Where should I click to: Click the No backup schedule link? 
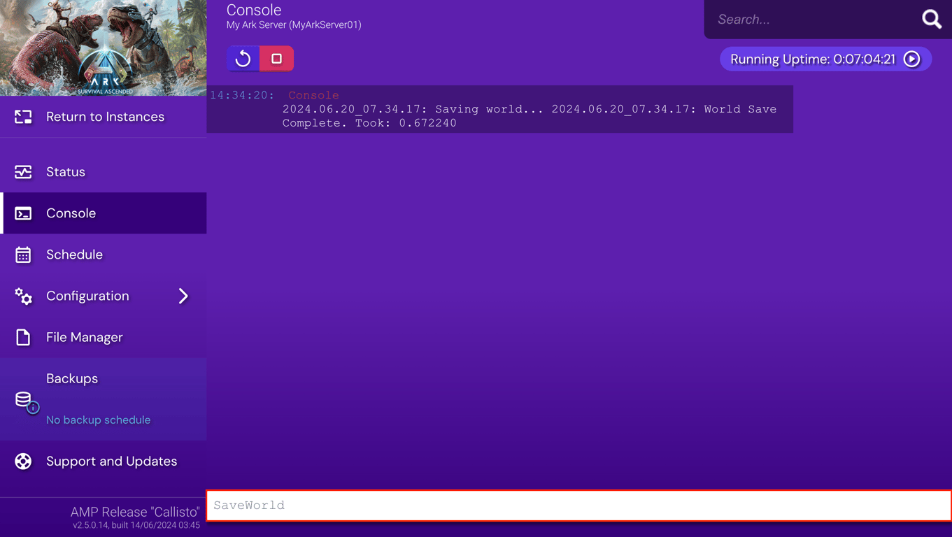click(x=98, y=420)
